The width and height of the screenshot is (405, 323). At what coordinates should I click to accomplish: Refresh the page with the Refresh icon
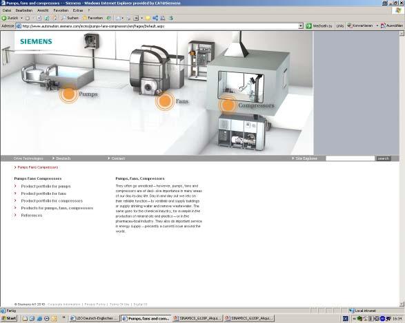(47, 18)
